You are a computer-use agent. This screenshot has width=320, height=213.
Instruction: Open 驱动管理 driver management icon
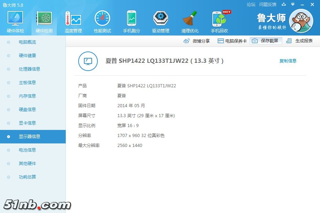(x=161, y=18)
